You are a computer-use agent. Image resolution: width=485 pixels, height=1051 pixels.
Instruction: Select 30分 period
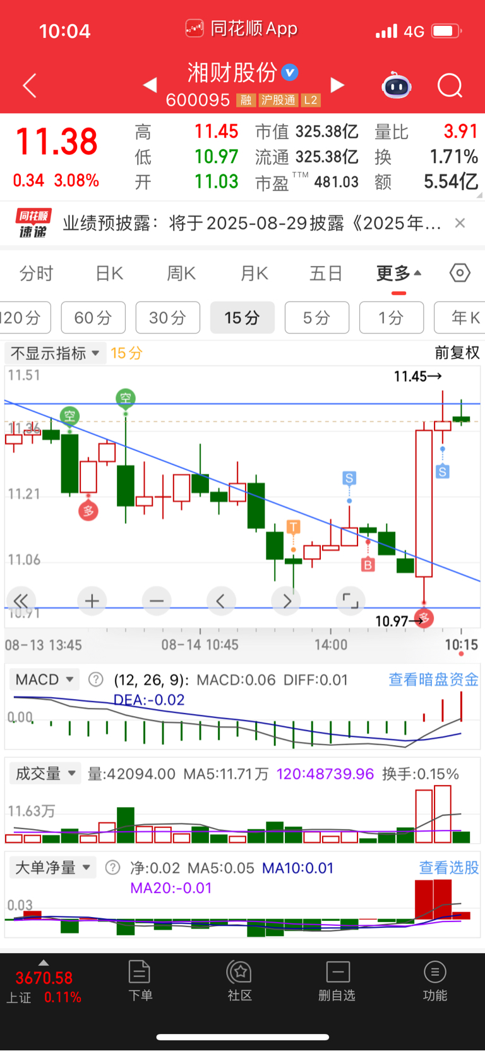[167, 317]
